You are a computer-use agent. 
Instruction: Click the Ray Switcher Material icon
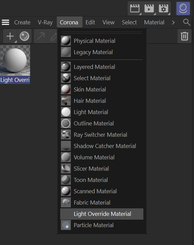point(66,135)
